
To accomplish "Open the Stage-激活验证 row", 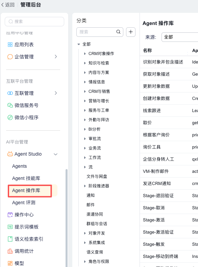I will click(x=169, y=232).
